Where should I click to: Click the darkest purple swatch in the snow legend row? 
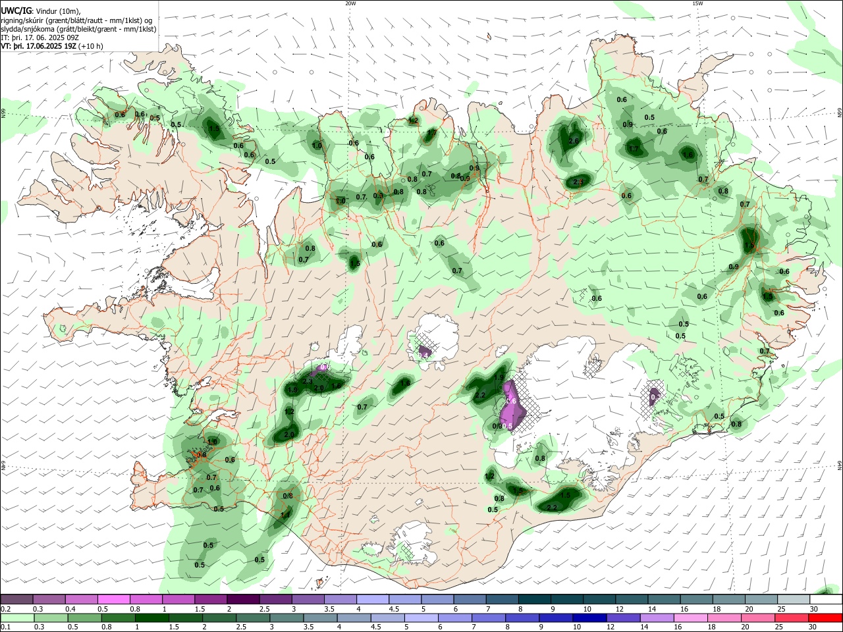(x=242, y=600)
